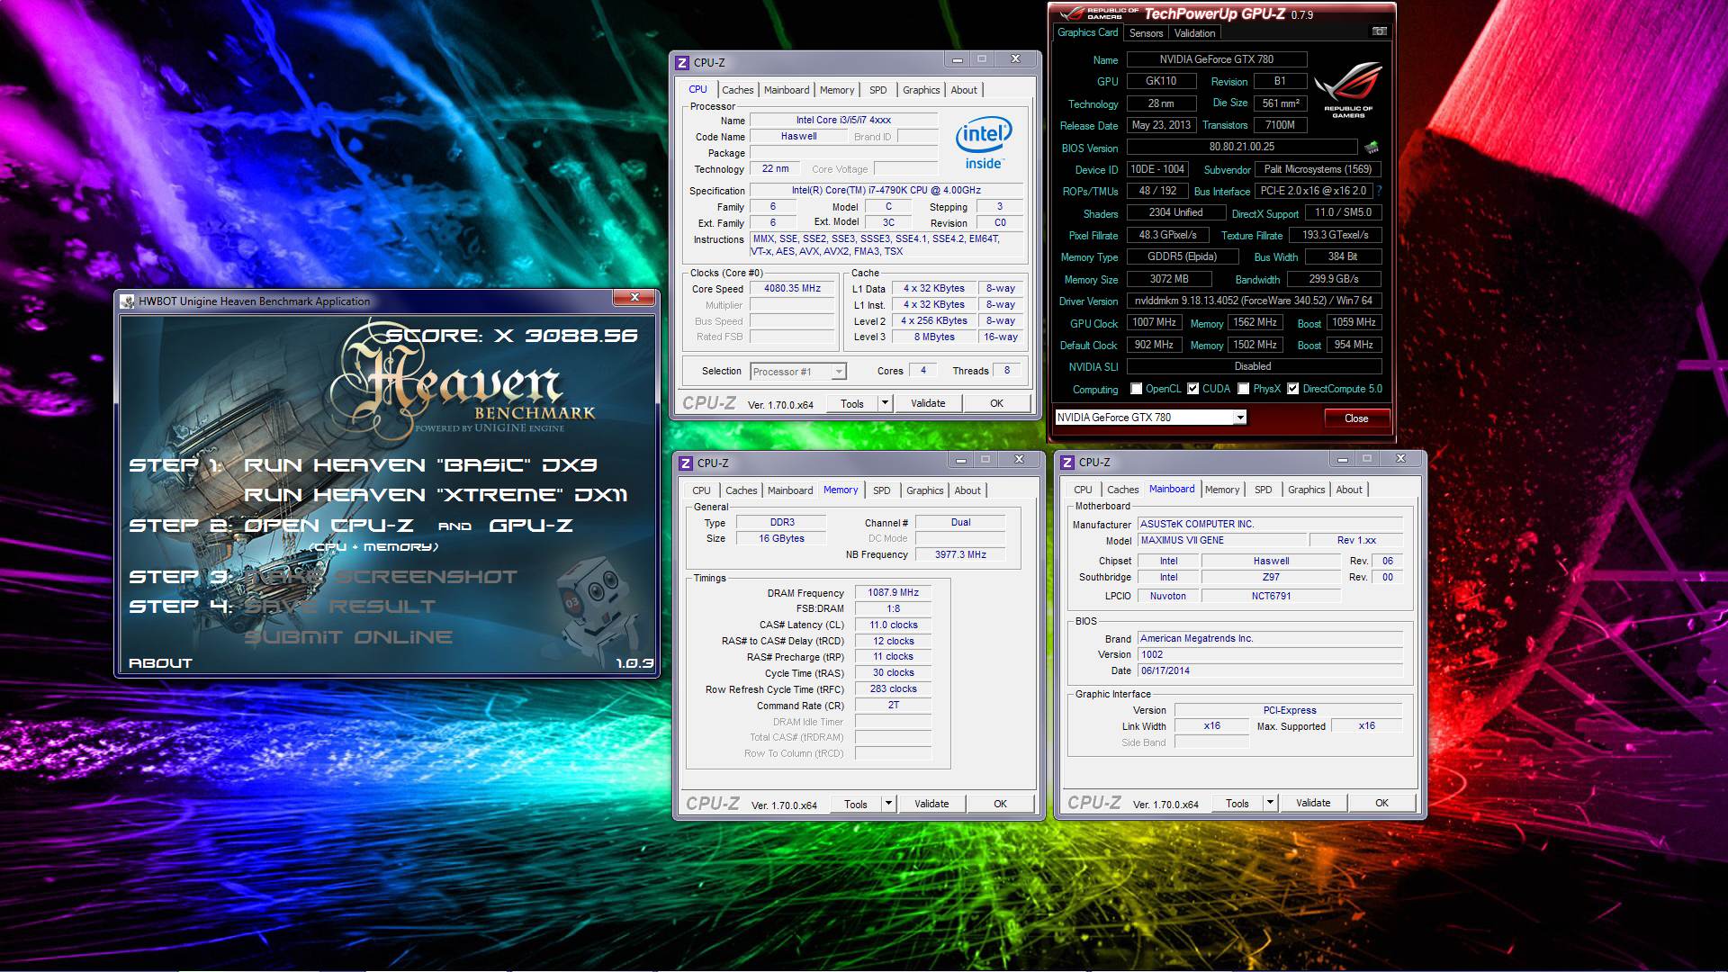Toggle the DirectCompute 5.0 checkbox

point(1293,389)
